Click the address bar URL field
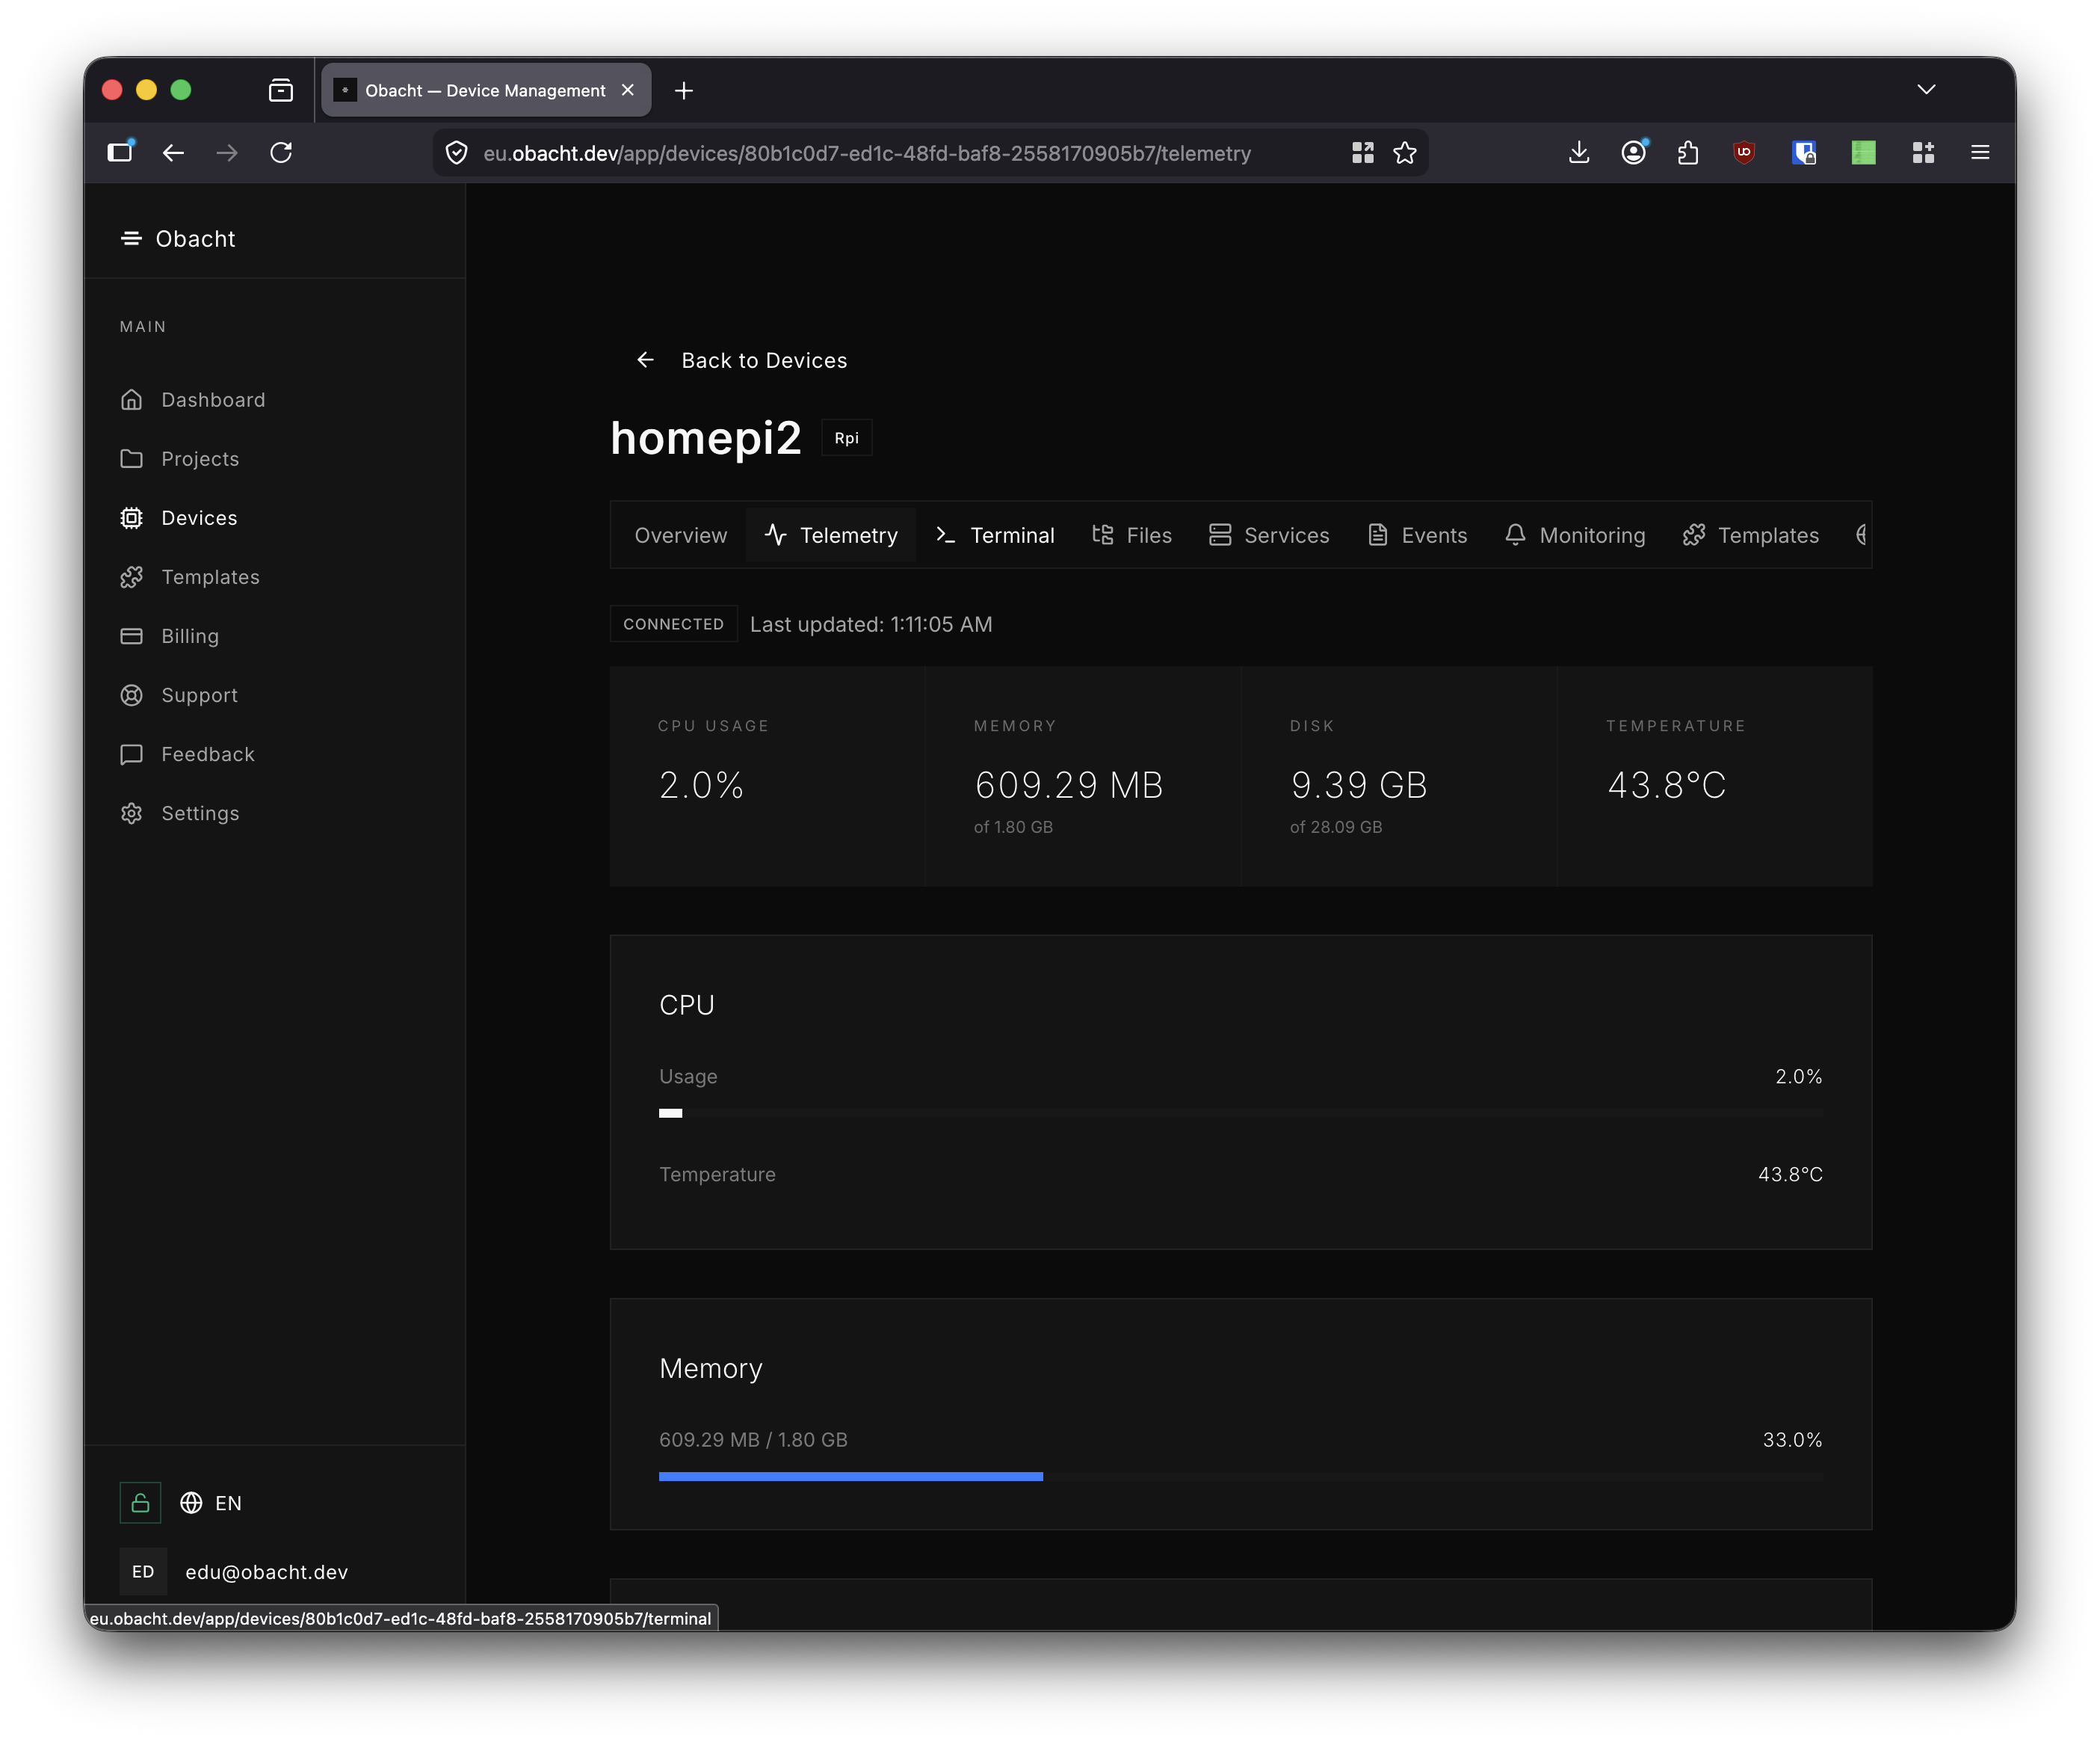Image resolution: width=2100 pixels, height=1742 pixels. 866,153
